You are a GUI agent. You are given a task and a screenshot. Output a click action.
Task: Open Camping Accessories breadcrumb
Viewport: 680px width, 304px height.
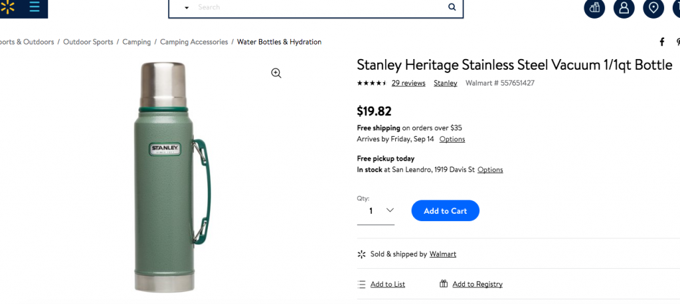coord(194,42)
